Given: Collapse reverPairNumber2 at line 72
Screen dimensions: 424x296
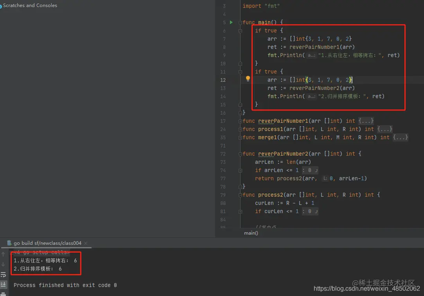Looking at the screenshot, I should click(240, 154).
